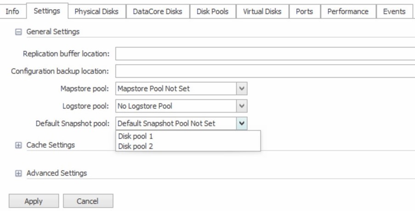Collapse the General Settings section
This screenshot has height=211, width=415.
[18, 32]
